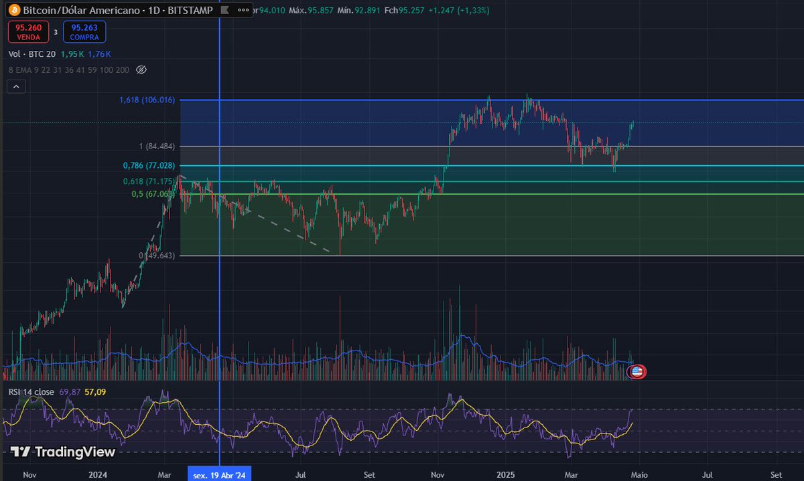Click the 2024 label on the time axis
804x481 pixels.
point(98,474)
